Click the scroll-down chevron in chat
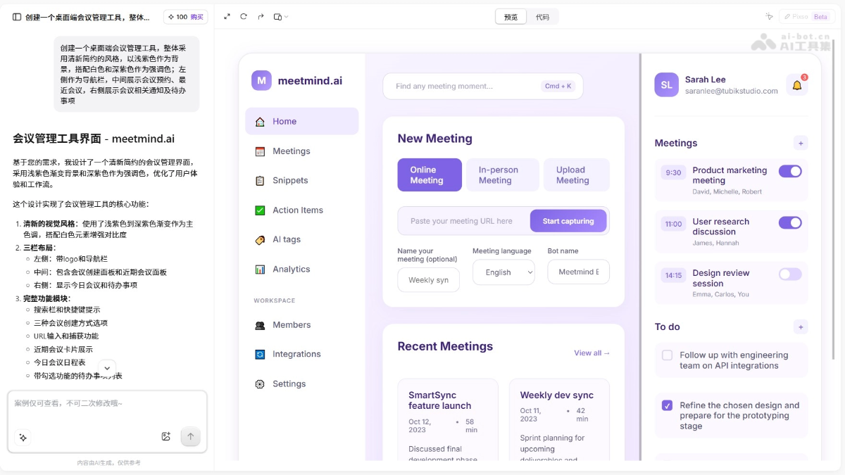This screenshot has height=475, width=845. [x=107, y=368]
